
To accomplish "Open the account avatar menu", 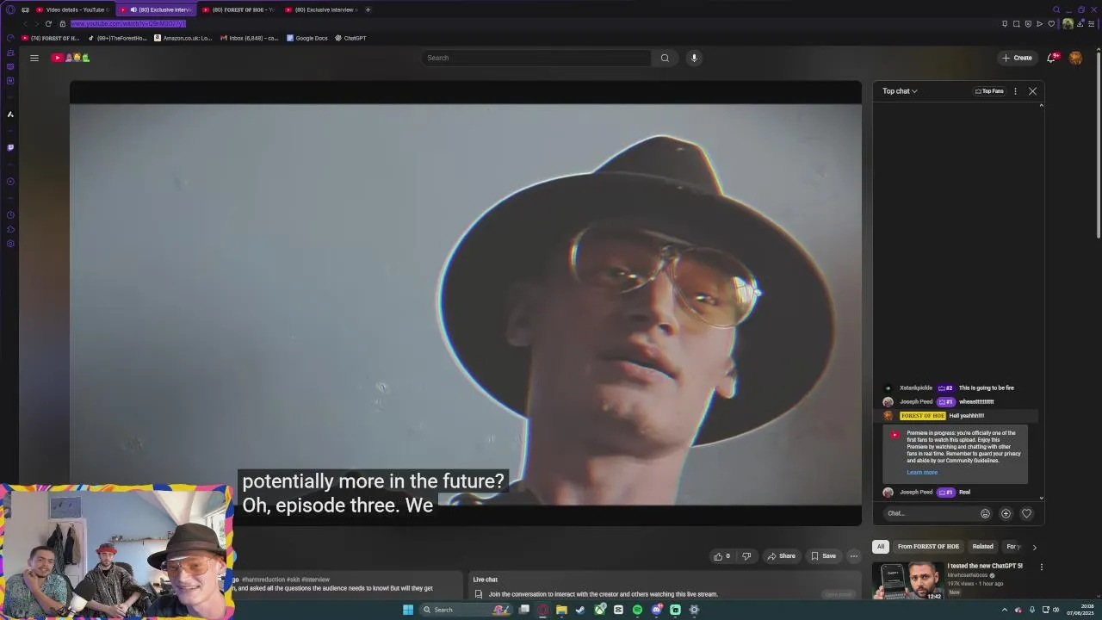I will (1075, 58).
